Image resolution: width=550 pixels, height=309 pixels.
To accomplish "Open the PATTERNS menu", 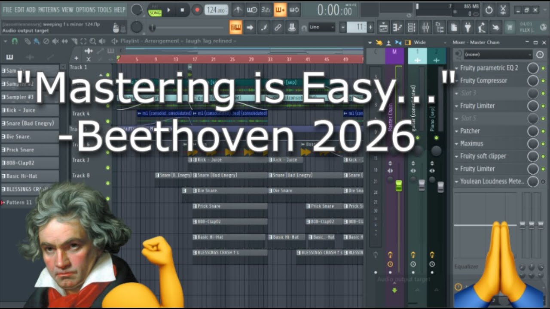I will 49,9.
